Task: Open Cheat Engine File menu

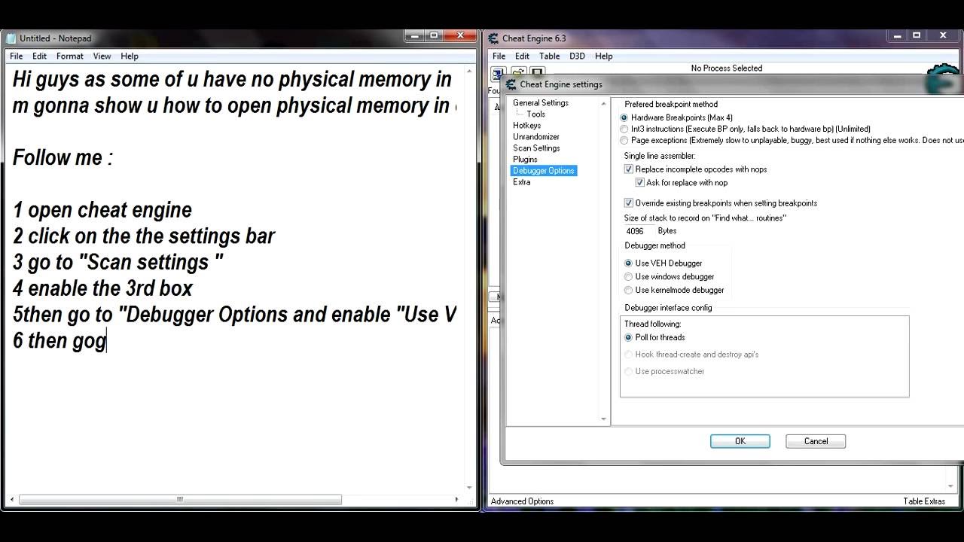Action: (499, 56)
